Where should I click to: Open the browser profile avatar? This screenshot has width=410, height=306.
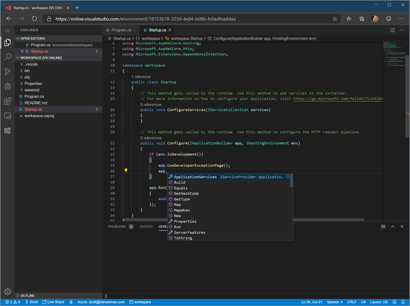pyautogui.click(x=375, y=18)
